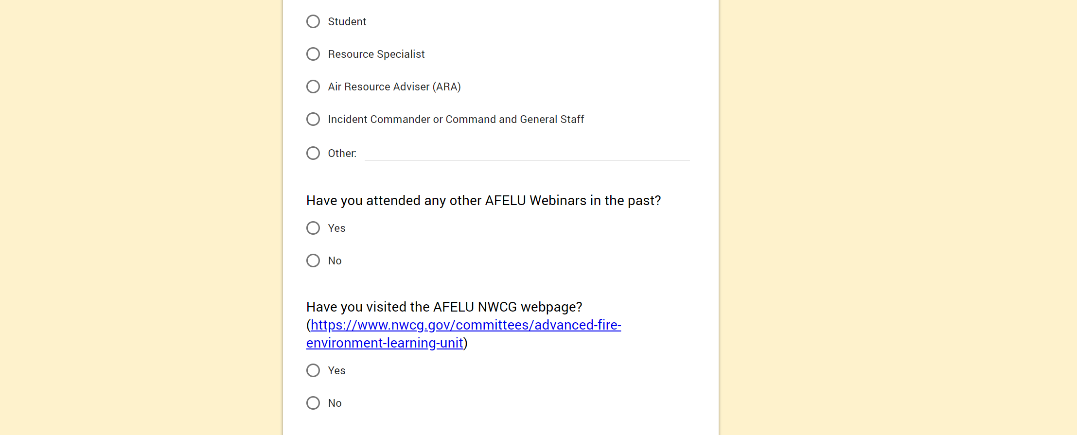Viewport: 1077px width, 435px height.
Task: Pick Incident Commander or Command radio button
Action: coord(313,119)
